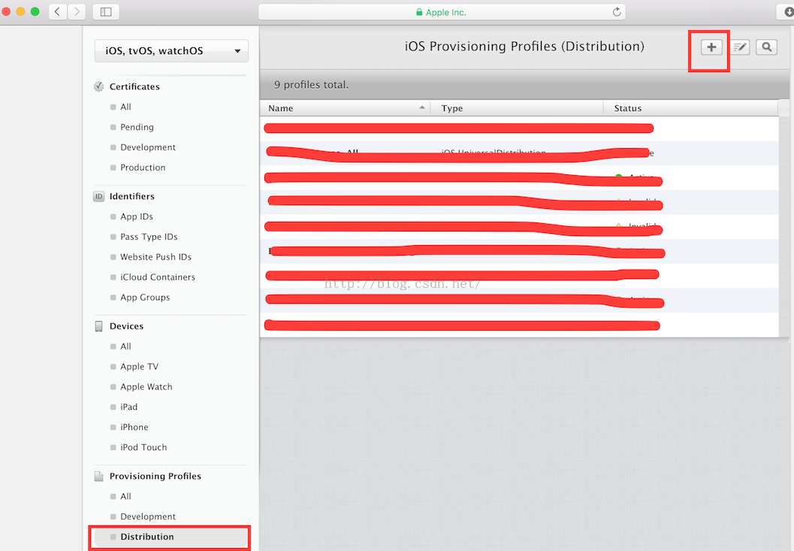Open iCloud Containers
794x551 pixels.
pos(158,277)
